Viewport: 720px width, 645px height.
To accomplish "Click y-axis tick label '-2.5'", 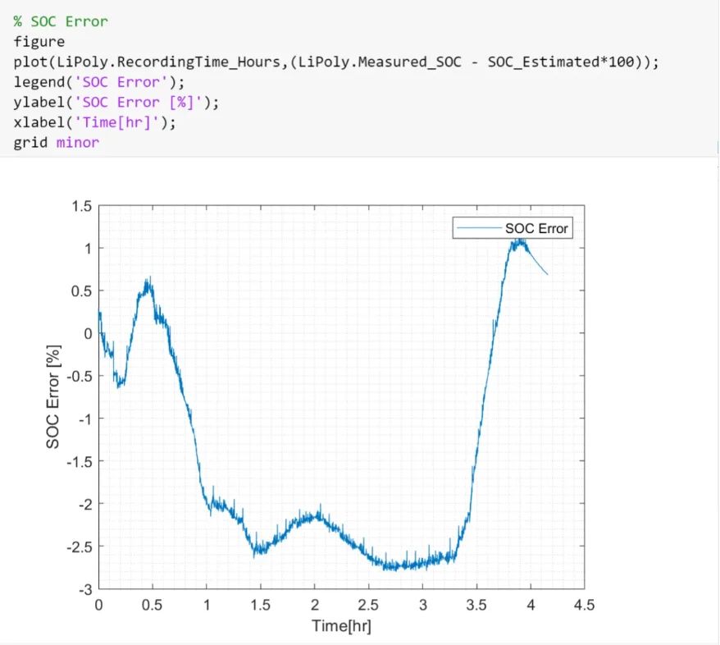I will point(79,547).
